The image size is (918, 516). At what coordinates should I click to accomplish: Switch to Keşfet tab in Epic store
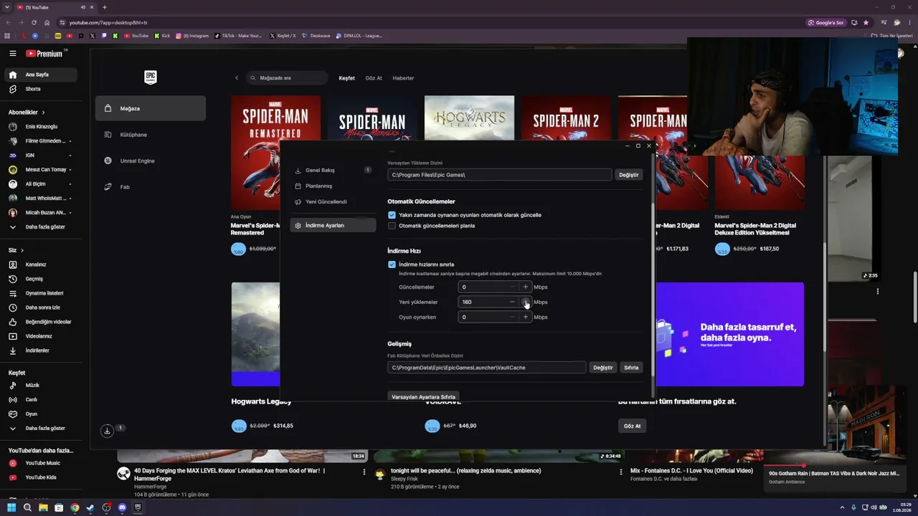[347, 78]
